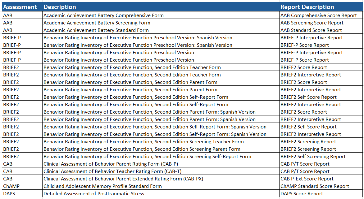
Task: Select the BRIEF-P Score Report cell for Spanish Version
Action: pyautogui.click(x=321, y=45)
